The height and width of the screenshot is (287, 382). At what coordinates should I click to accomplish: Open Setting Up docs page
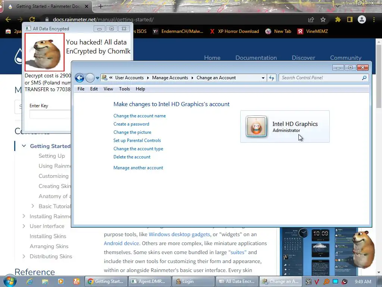coord(51,156)
